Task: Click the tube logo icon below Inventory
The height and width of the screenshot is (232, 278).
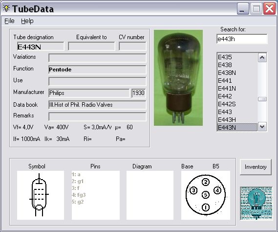Action: click(256, 204)
